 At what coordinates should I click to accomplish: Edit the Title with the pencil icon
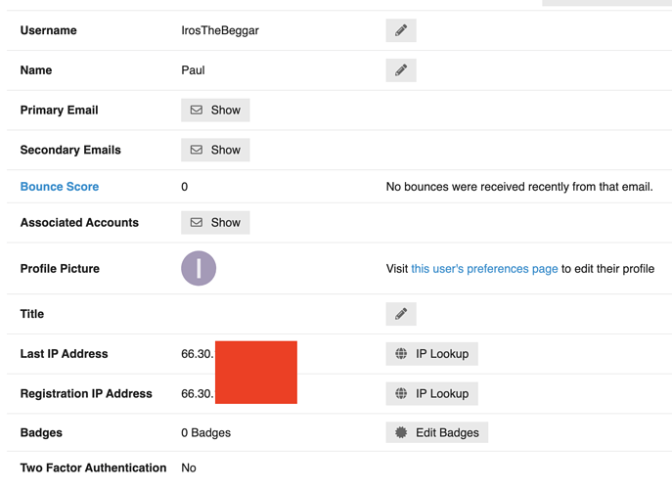pyautogui.click(x=401, y=314)
